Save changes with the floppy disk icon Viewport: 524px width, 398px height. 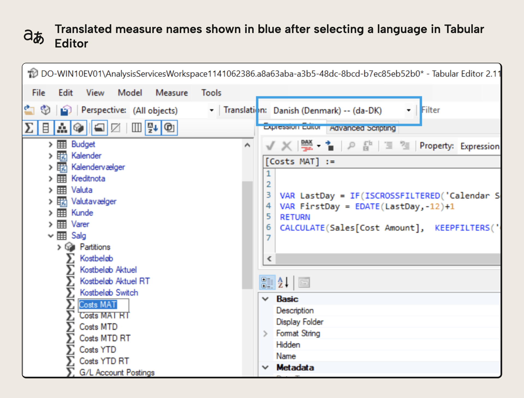pyautogui.click(x=66, y=110)
